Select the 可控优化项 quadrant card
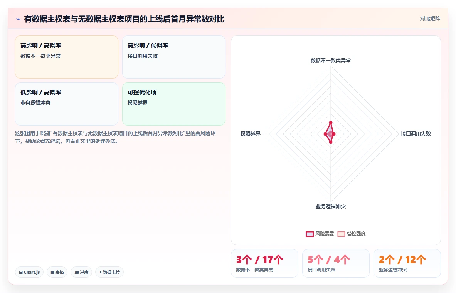This screenshot has width=456, height=293. [x=173, y=104]
